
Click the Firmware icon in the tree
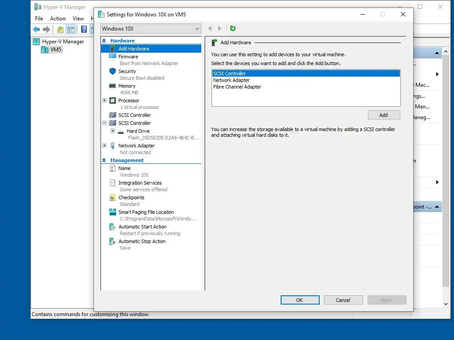pyautogui.click(x=113, y=56)
